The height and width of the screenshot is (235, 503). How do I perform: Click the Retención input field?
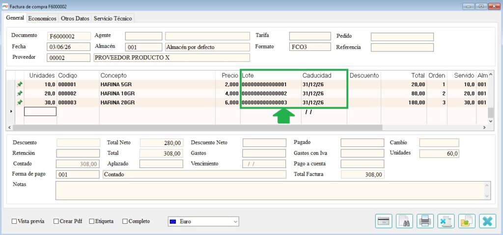[78, 153]
